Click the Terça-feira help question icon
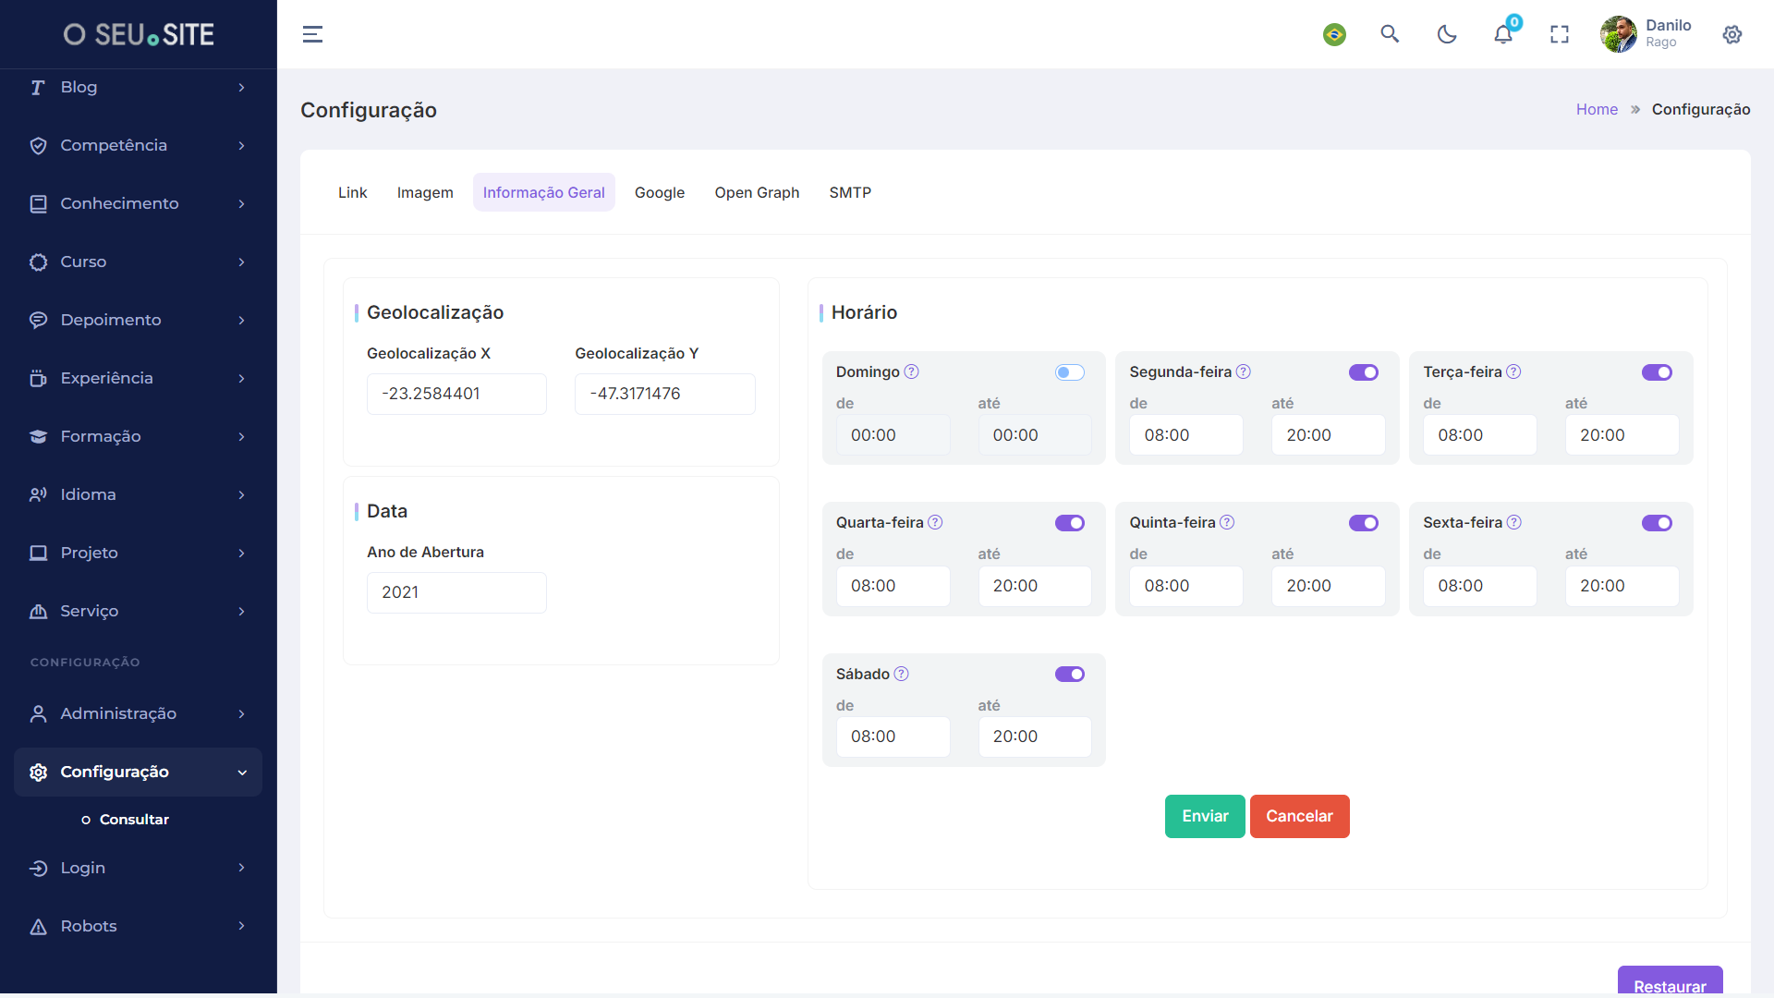Viewport: 1774px width, 998px height. pos(1513,371)
